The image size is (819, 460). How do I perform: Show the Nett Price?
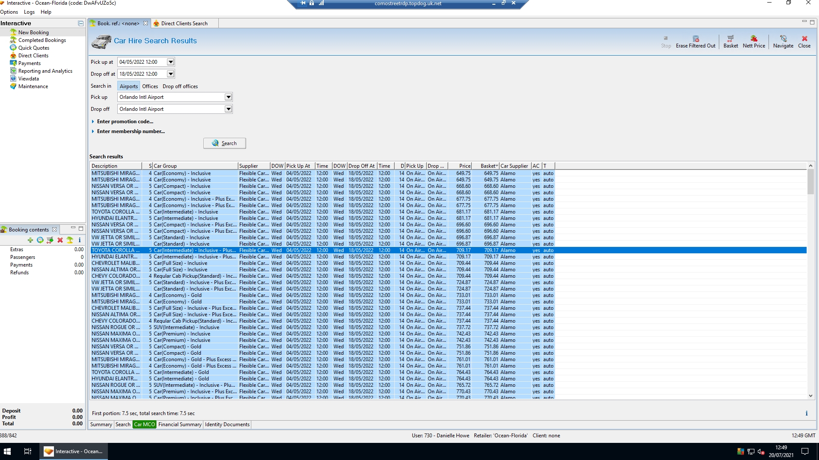754,42
